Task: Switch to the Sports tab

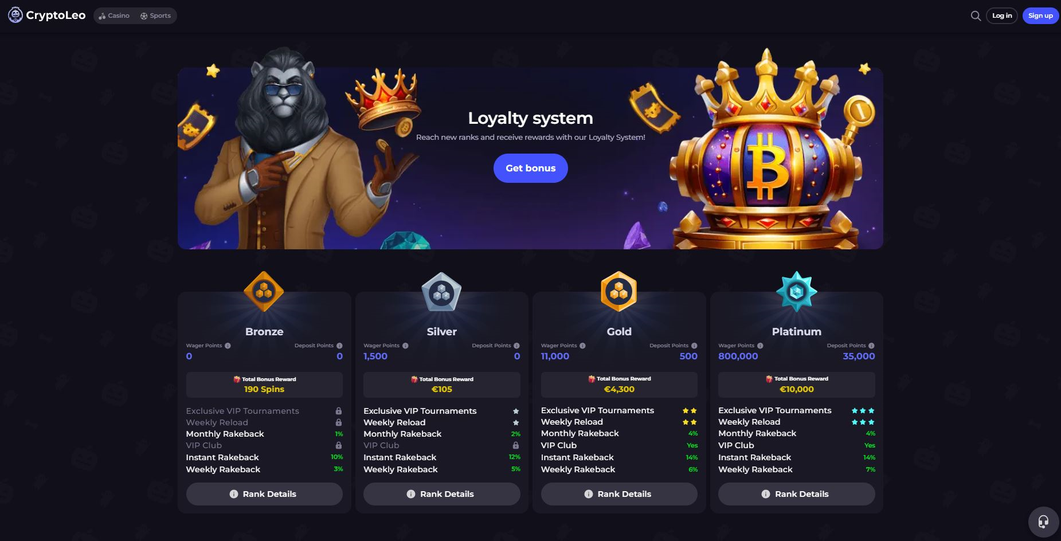Action: click(156, 15)
